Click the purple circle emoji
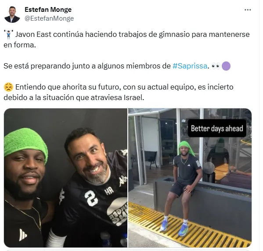This screenshot has height=251, width=263. (226, 66)
